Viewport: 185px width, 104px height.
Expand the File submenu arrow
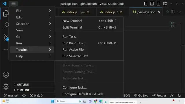(x=50, y=11)
